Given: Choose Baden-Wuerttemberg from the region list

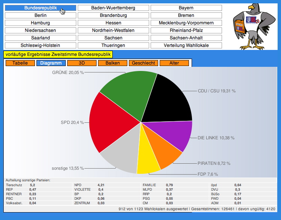Looking at the screenshot, I should pyautogui.click(x=113, y=8).
